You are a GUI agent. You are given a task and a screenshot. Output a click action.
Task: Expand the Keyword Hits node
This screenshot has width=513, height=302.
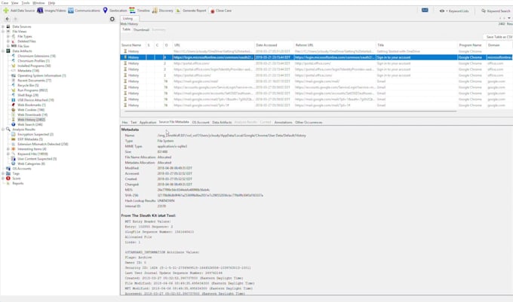(8, 154)
